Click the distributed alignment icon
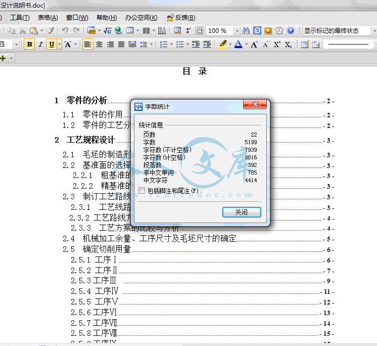377x346 pixels. (132, 45)
